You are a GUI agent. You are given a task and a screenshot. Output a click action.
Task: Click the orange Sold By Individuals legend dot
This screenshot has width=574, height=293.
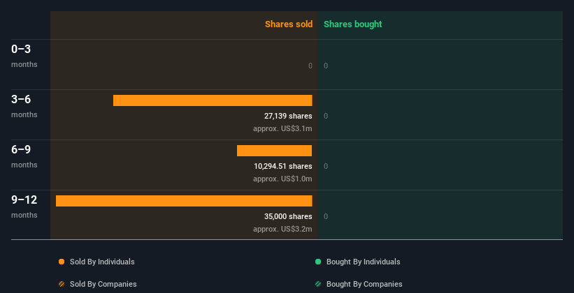click(x=62, y=262)
